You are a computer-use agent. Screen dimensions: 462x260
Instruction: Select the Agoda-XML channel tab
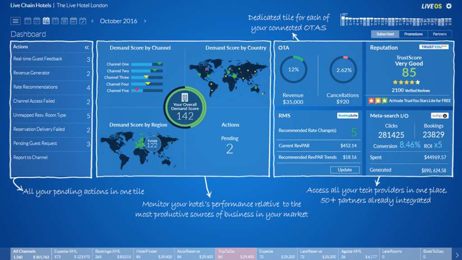click(359, 254)
